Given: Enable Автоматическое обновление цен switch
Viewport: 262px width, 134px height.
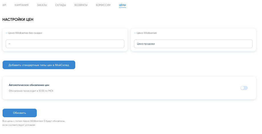Looking at the screenshot, I should [x=244, y=88].
